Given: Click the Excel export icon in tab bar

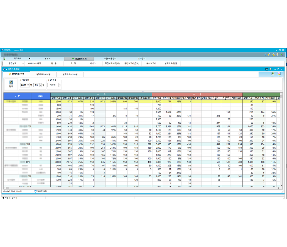Looking at the screenshot, I should pyautogui.click(x=273, y=74).
